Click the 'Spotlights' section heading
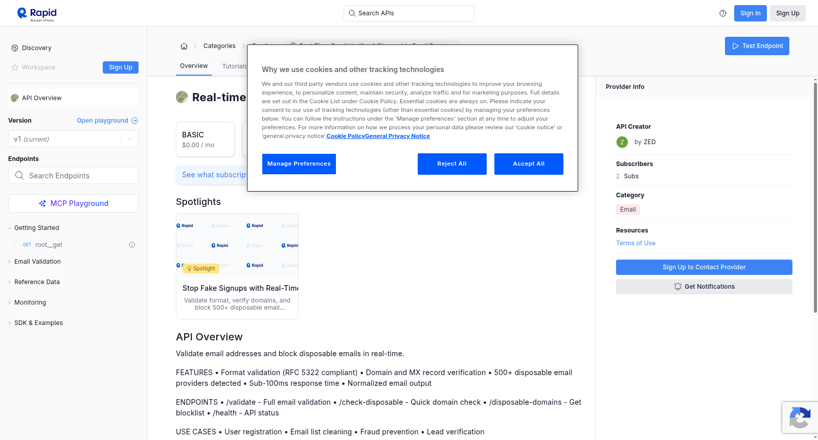 click(x=198, y=202)
